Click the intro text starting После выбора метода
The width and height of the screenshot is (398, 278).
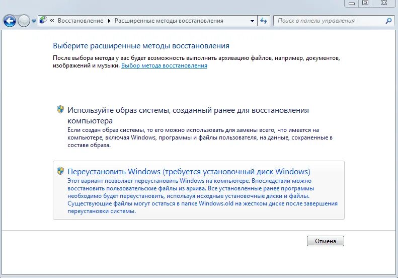(x=196, y=62)
